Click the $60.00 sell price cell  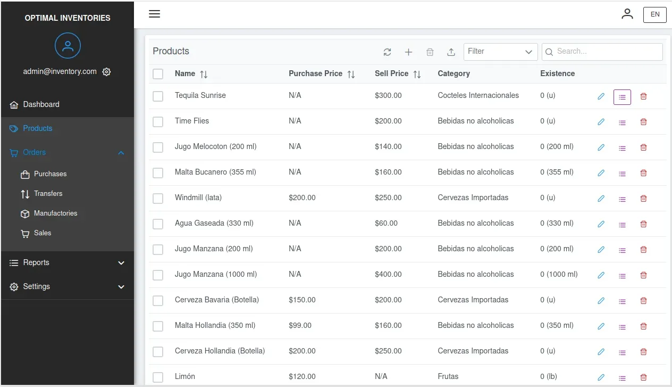click(386, 223)
